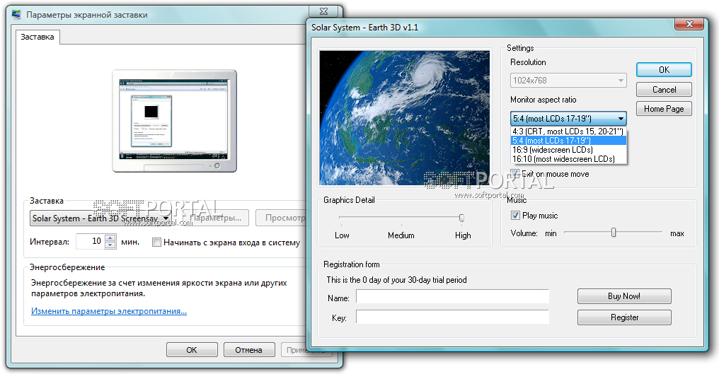Enable 'Начинать с экрана входа в систему' checkbox
719x374 pixels.
click(x=156, y=242)
